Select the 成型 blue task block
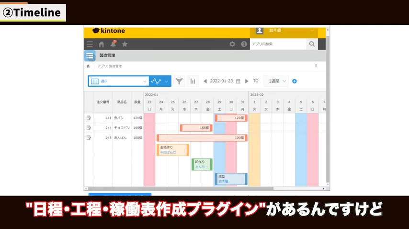The width and height of the screenshot is (409, 229). 231,179
